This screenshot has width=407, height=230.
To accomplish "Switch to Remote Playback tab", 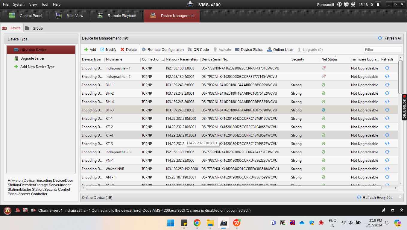I will (117, 16).
